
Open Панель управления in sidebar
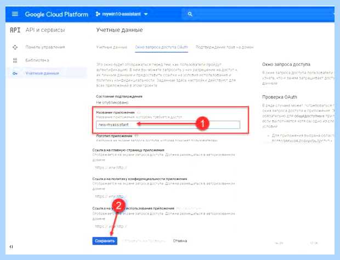click(x=45, y=47)
